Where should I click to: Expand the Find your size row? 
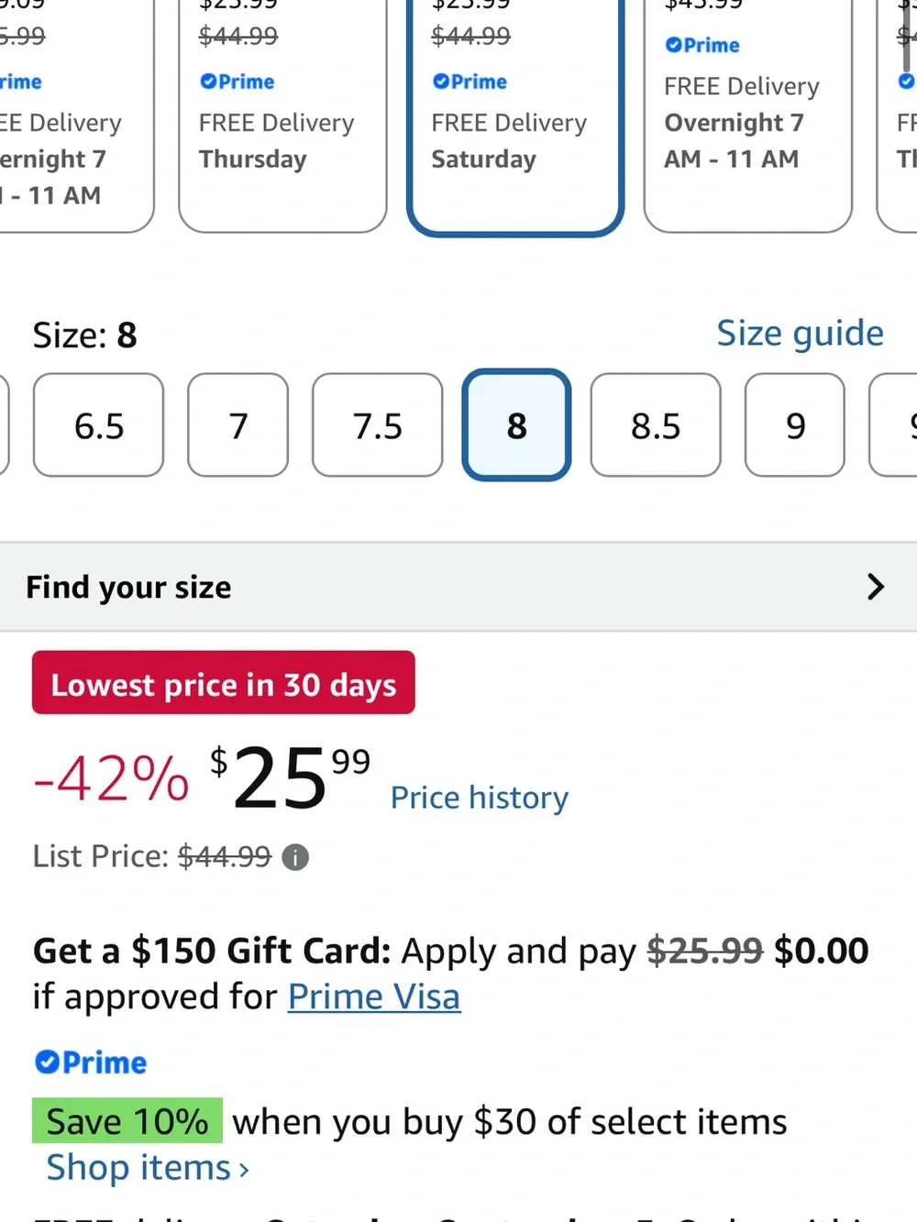pos(458,587)
